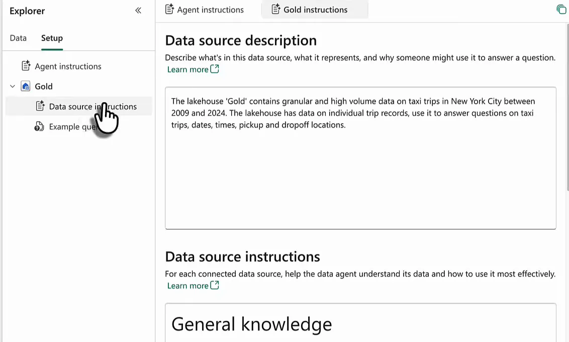Click the Explorer panel title

click(x=27, y=11)
